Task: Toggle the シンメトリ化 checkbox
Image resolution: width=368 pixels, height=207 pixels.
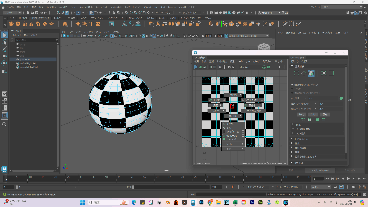Action: click(243, 139)
